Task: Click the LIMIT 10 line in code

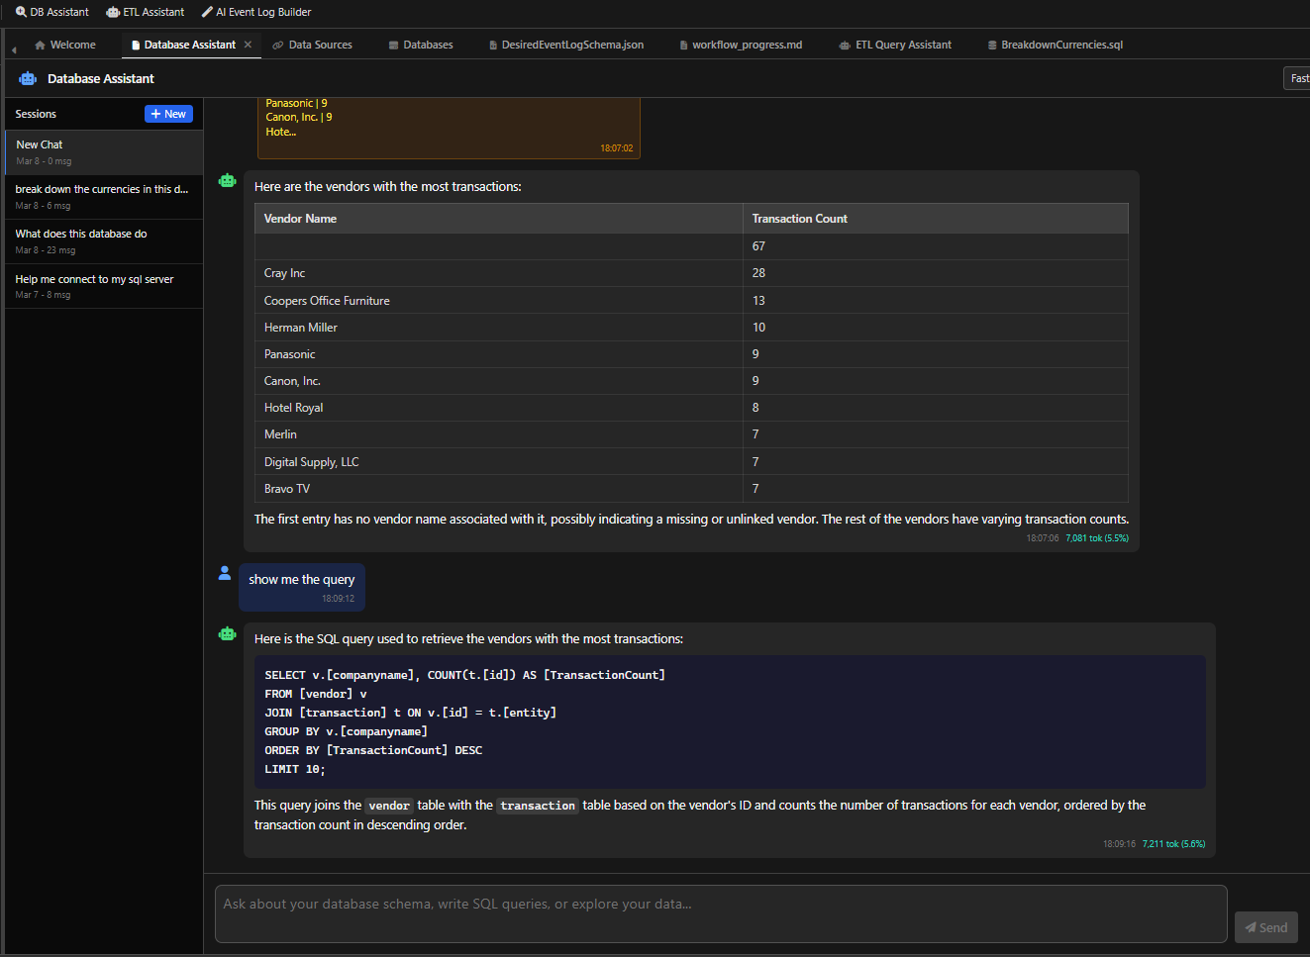Action: (295, 769)
